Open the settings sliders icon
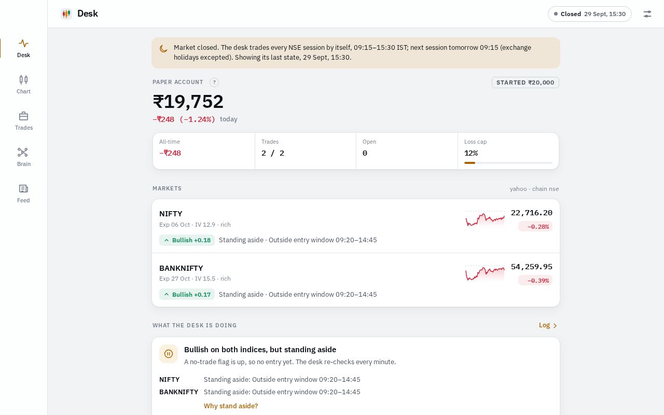The height and width of the screenshot is (415, 664). [x=647, y=14]
